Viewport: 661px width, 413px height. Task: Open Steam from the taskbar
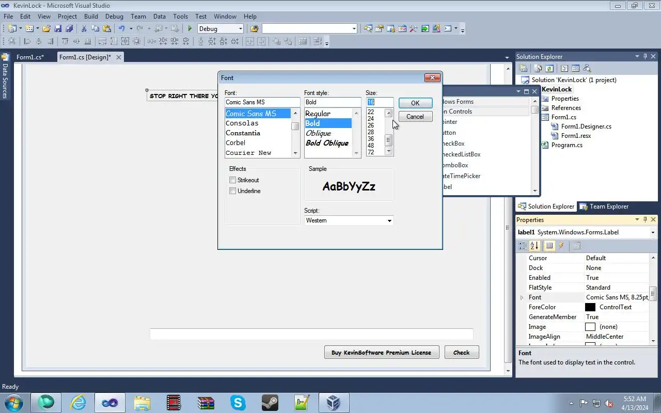(270, 403)
